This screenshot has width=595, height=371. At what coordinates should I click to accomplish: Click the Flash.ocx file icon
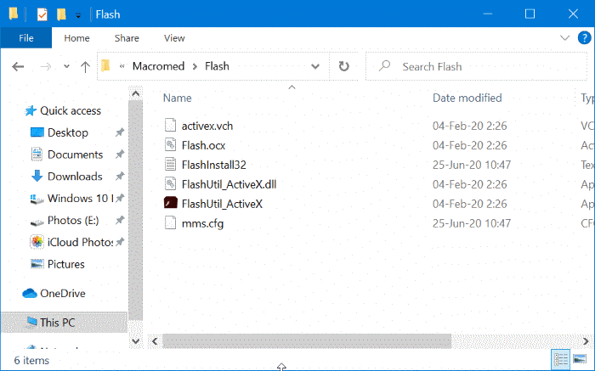pyautogui.click(x=170, y=145)
